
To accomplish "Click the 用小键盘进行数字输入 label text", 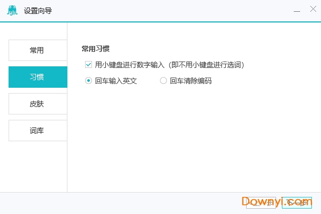I will 129,65.
